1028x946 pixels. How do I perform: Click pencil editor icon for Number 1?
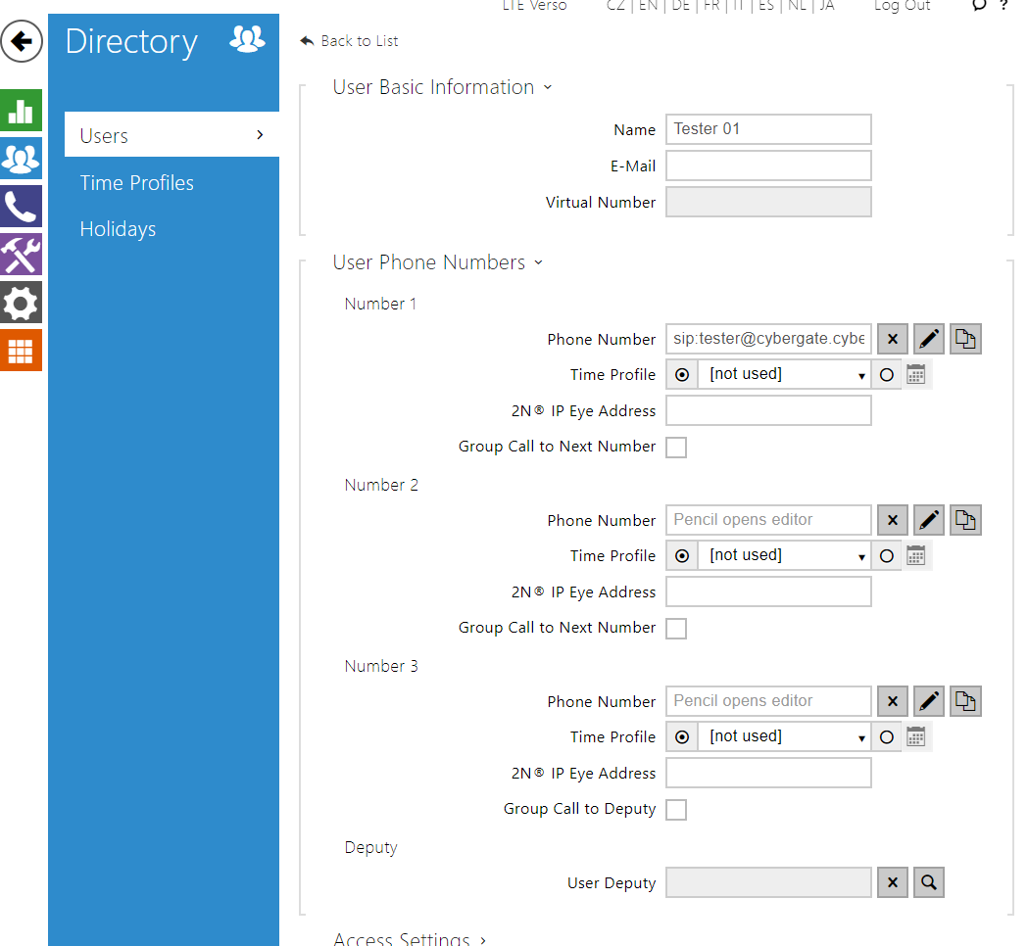tap(929, 339)
